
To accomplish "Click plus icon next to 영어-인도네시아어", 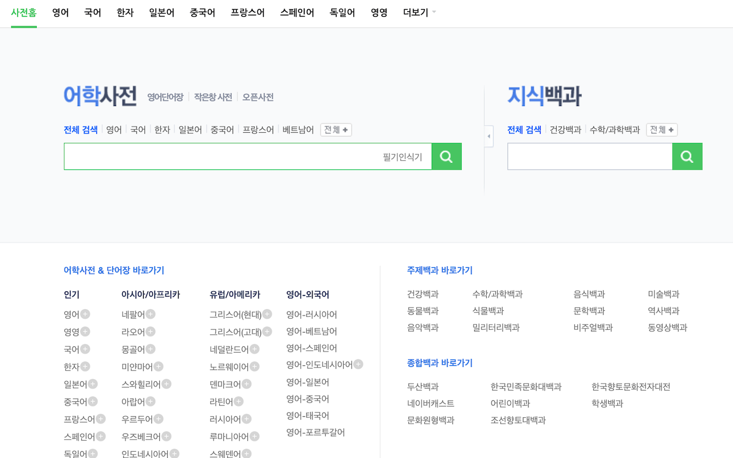I will click(358, 364).
